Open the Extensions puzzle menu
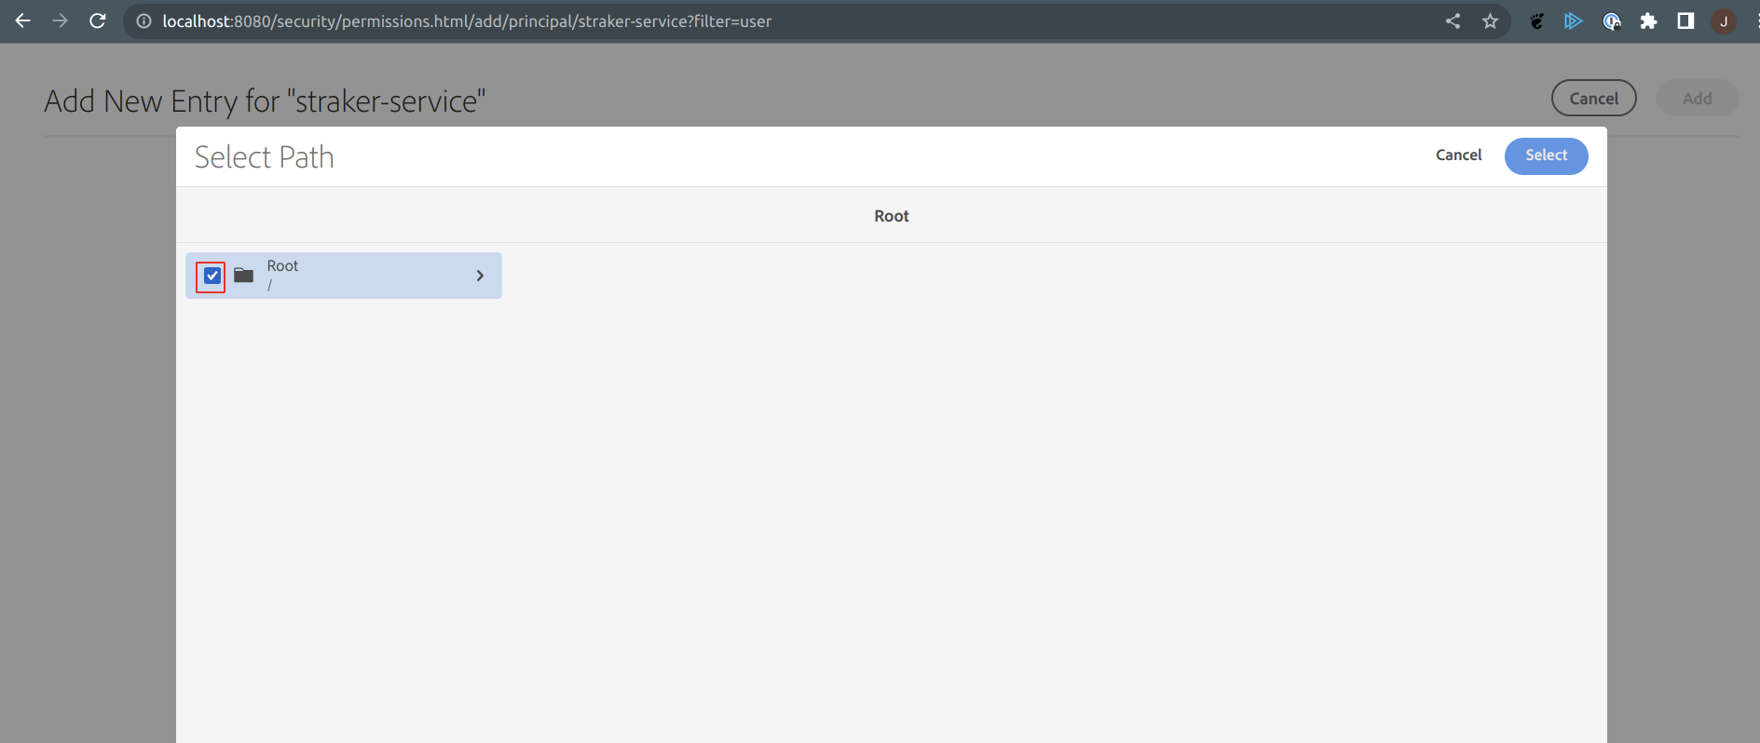1760x743 pixels. (1648, 20)
